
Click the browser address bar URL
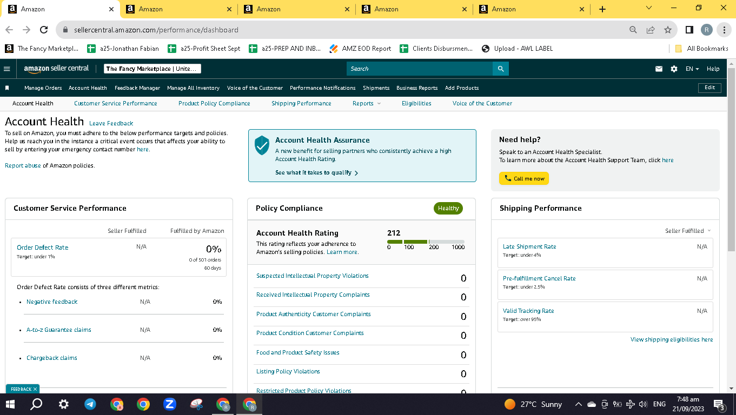click(x=156, y=30)
